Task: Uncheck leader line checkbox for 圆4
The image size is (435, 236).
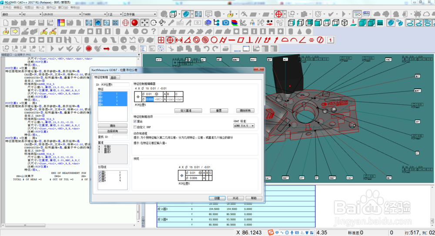Action: tap(100, 181)
